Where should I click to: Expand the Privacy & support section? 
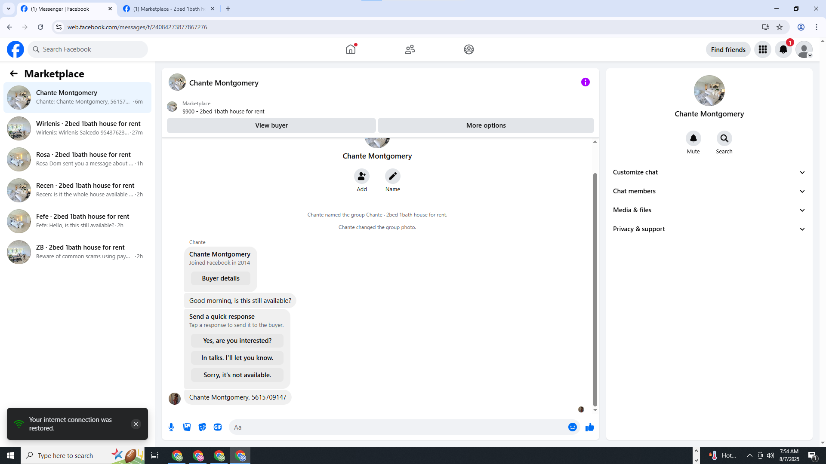tap(709, 229)
